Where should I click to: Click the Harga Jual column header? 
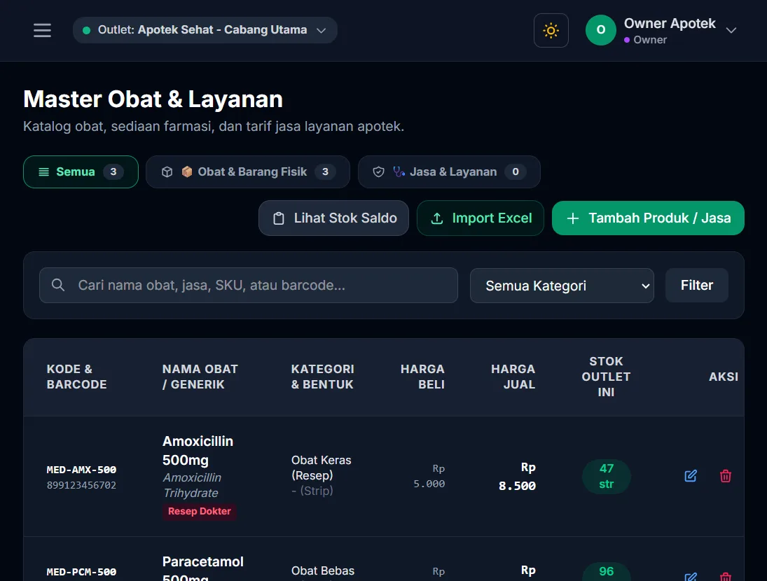(513, 377)
